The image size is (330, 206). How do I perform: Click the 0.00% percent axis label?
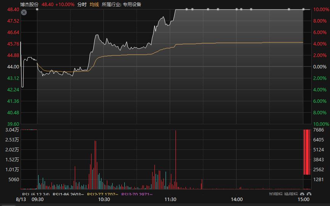320,67
